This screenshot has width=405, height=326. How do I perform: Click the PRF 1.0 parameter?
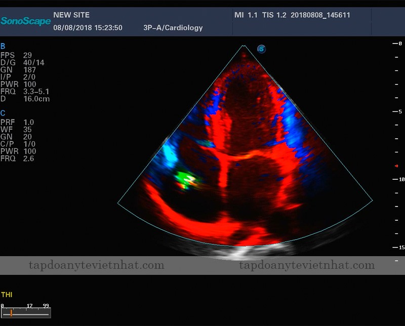tap(17, 122)
